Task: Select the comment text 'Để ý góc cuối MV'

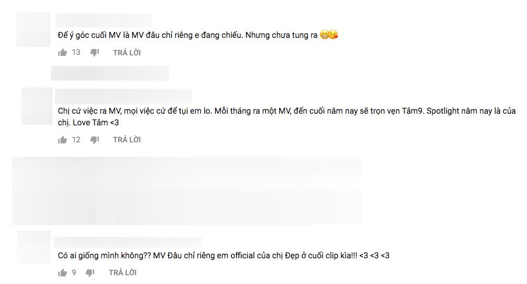Action: tap(89, 35)
